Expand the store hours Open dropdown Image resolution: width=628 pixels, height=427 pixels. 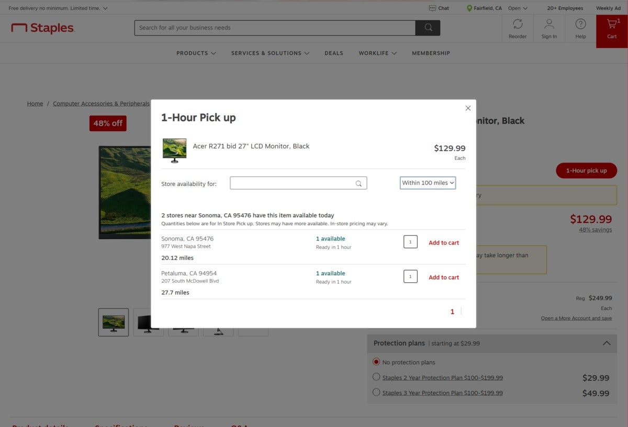518,8
